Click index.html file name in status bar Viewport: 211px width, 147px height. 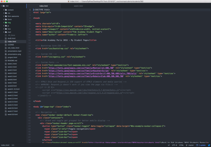click(5, 145)
